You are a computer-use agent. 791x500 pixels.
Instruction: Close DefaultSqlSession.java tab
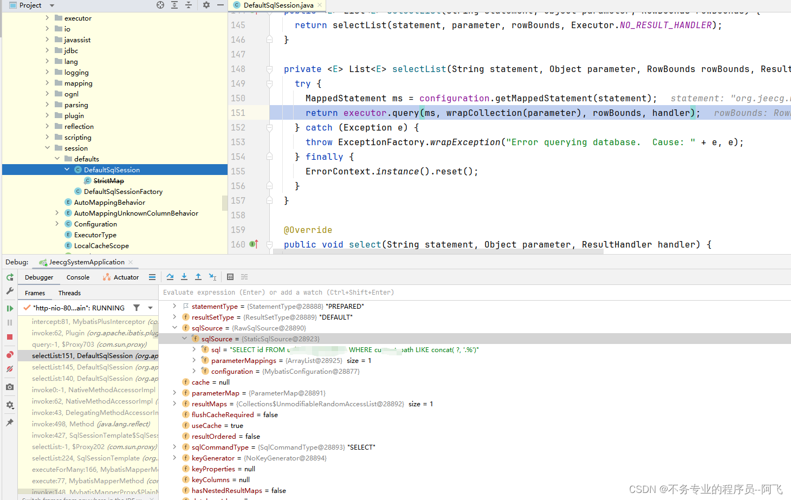pos(320,5)
